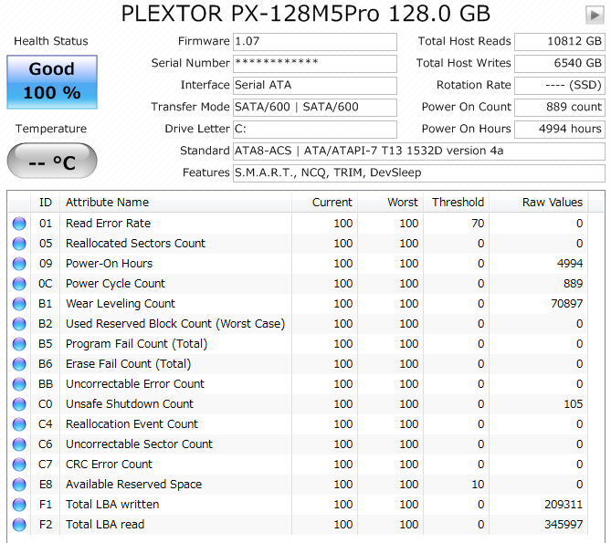
Task: Click the Power On Hours value 4994 hours
Action: coord(560,130)
